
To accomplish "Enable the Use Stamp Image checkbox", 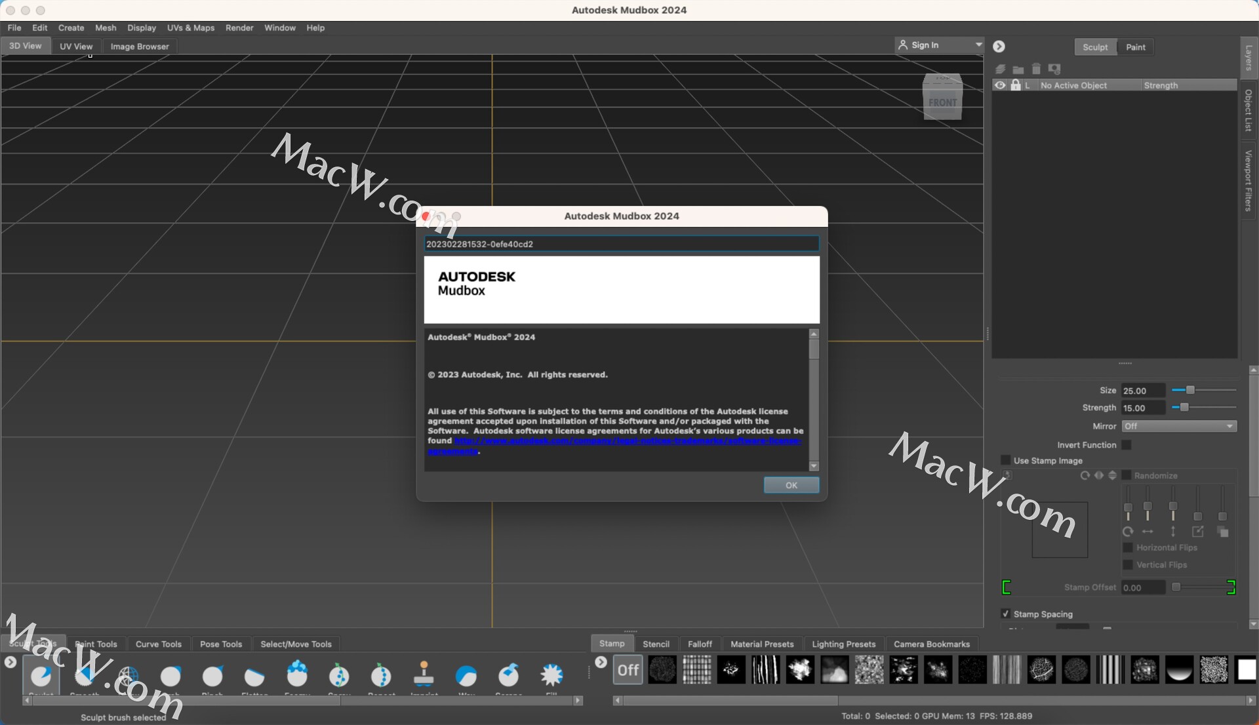I will coord(1006,460).
